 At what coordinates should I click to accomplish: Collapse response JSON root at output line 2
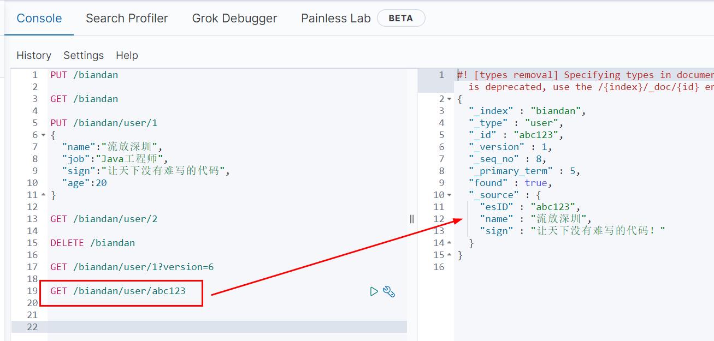[449, 99]
